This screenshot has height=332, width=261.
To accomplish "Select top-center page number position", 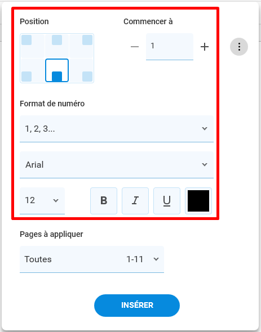I will (57, 46).
